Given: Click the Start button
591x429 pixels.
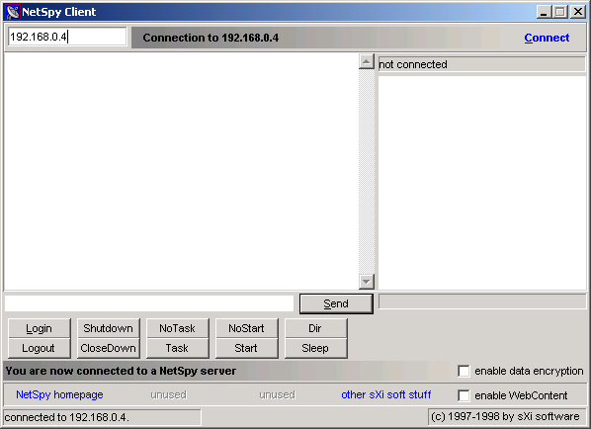Looking at the screenshot, I should 246,348.
